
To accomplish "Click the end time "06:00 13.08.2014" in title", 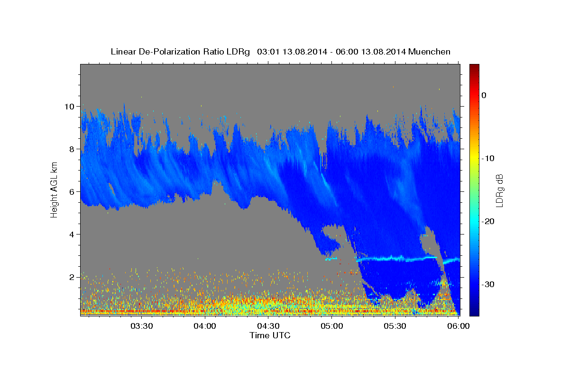I will [370, 52].
